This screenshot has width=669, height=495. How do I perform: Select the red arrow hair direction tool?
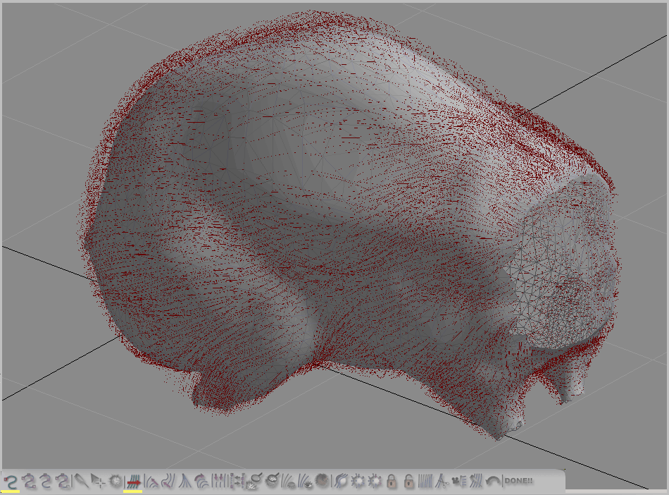pos(133,481)
